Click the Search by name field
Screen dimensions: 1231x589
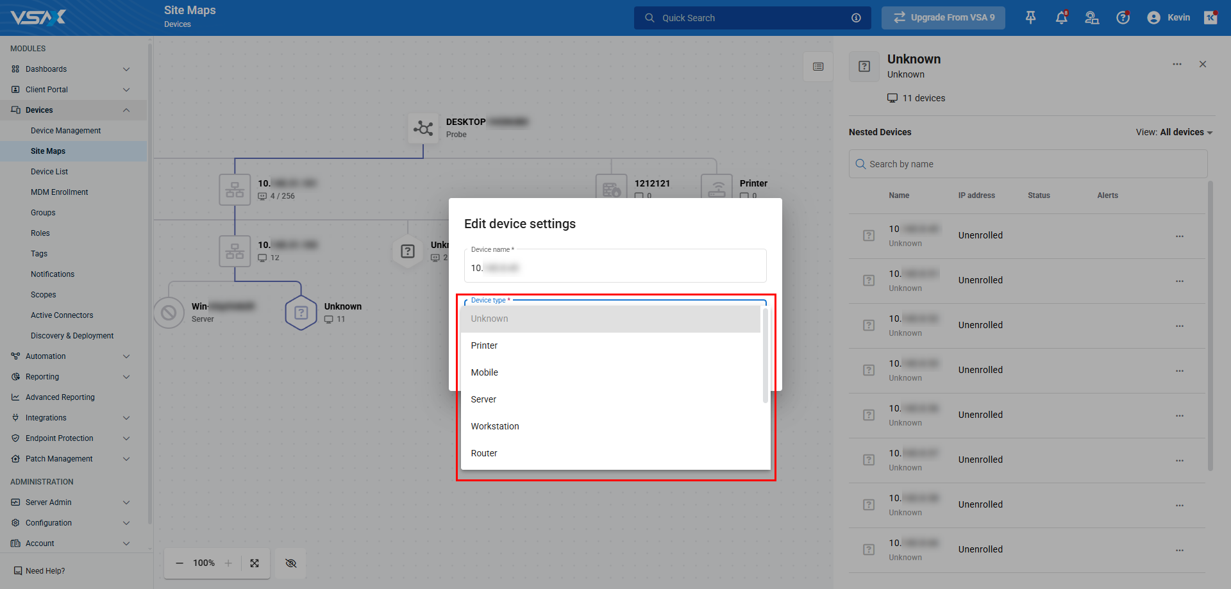click(1028, 164)
